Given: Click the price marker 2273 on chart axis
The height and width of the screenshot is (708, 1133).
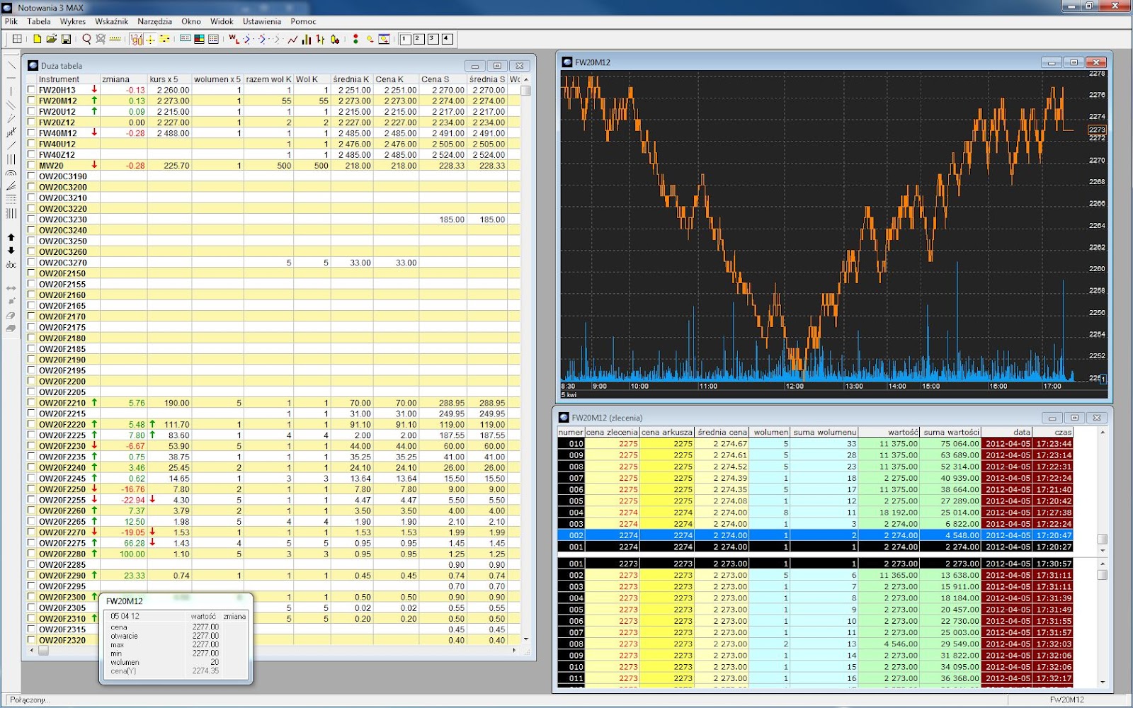Looking at the screenshot, I should (1097, 130).
